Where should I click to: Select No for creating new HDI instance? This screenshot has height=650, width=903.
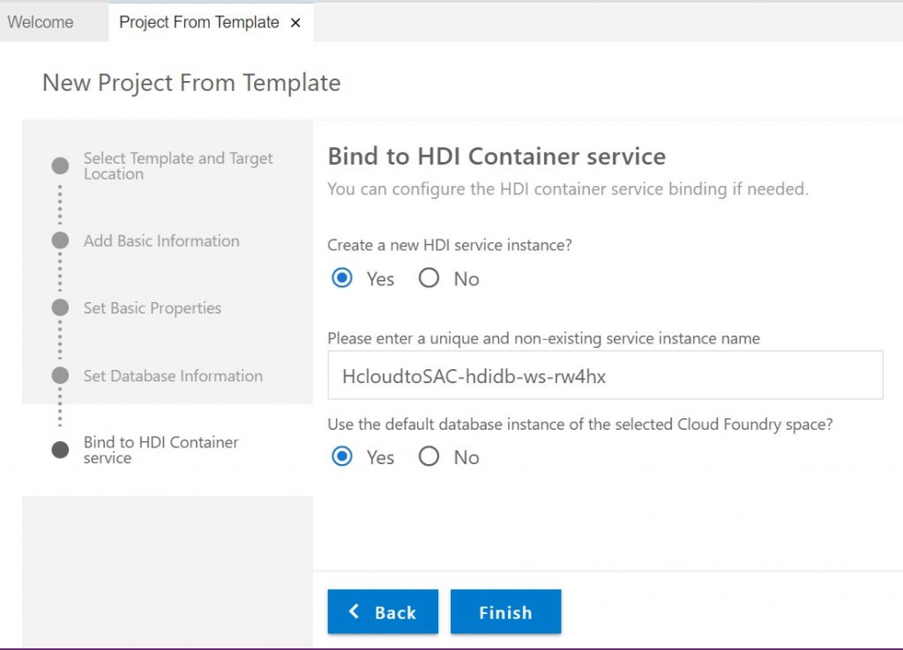point(429,278)
